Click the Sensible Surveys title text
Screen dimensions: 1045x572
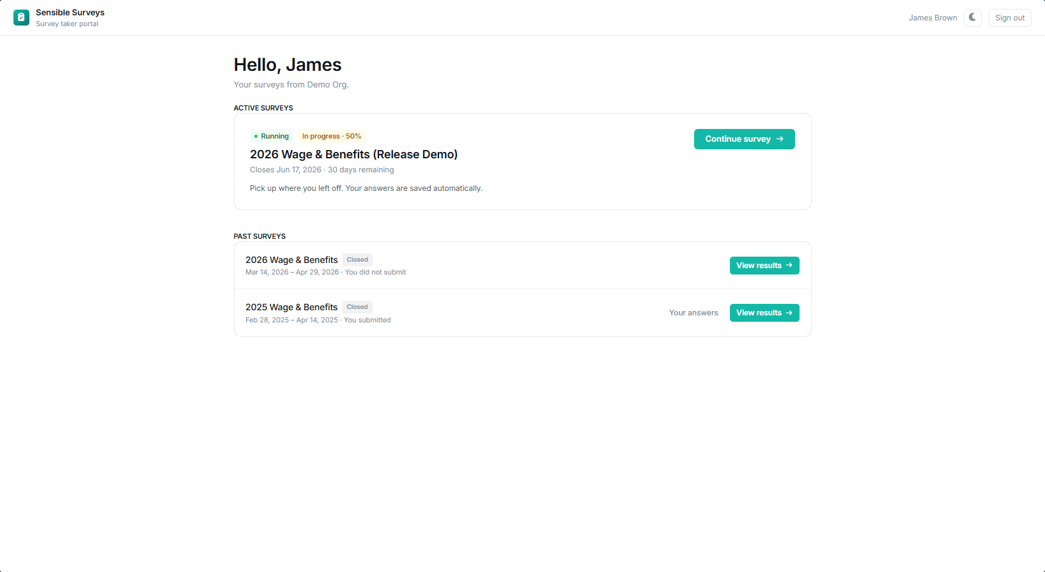70,13
